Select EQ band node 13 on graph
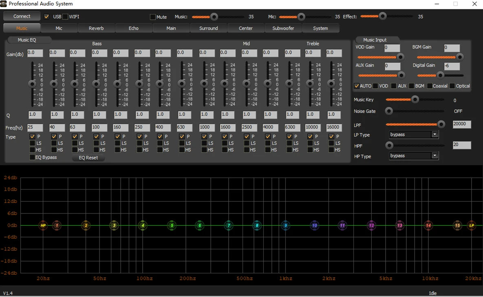The width and height of the screenshot is (483, 297). coord(400,225)
